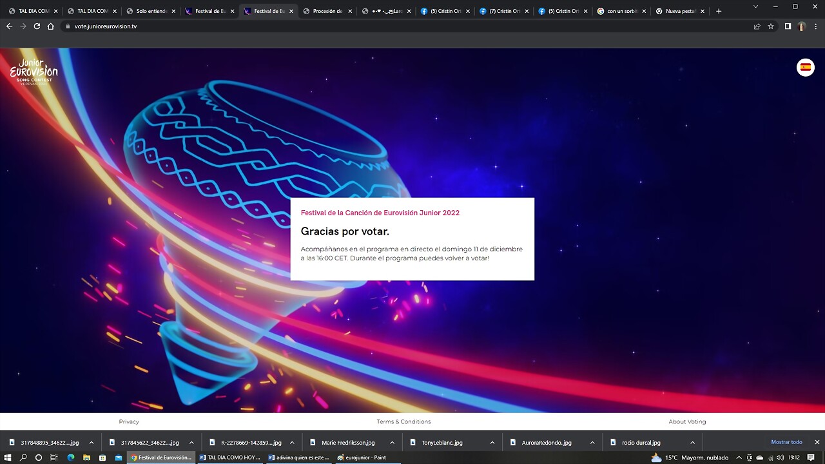Open the Spanish flag language selector
This screenshot has width=825, height=464.
pyautogui.click(x=805, y=67)
